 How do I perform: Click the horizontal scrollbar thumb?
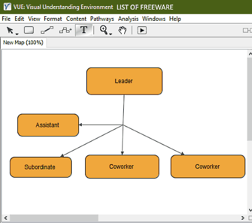pos(54,218)
